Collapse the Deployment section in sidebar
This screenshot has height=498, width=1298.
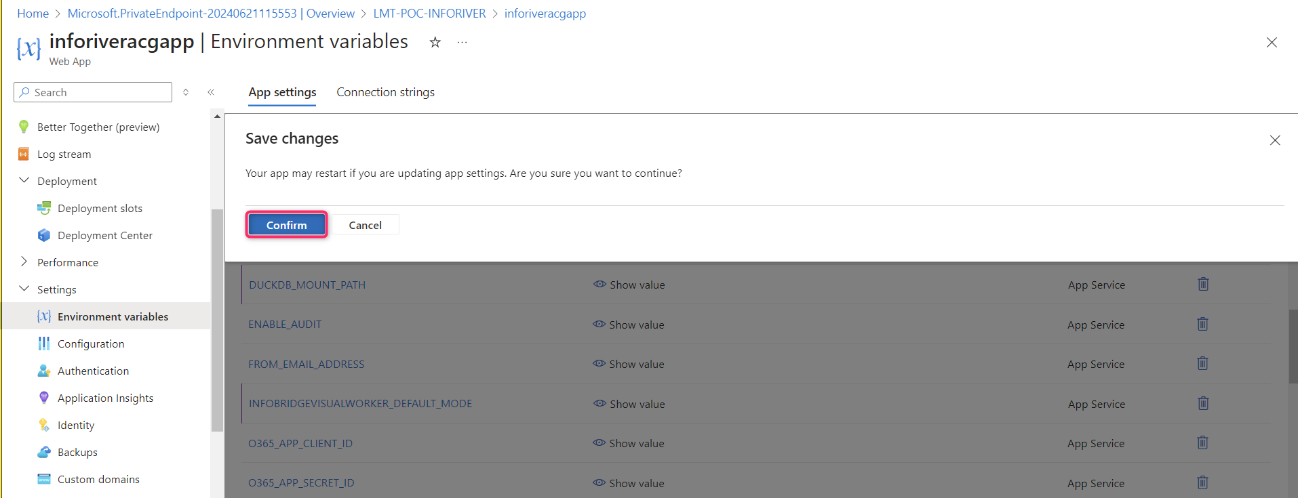(x=24, y=181)
